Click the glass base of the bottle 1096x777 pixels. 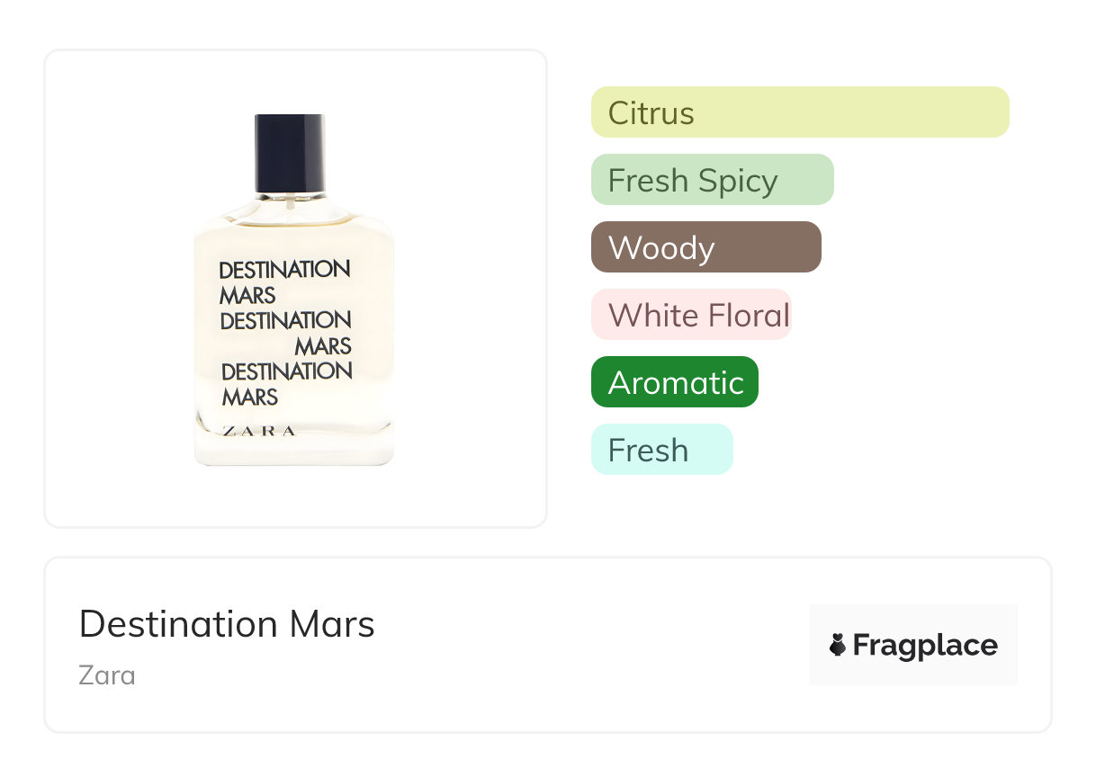tap(294, 450)
